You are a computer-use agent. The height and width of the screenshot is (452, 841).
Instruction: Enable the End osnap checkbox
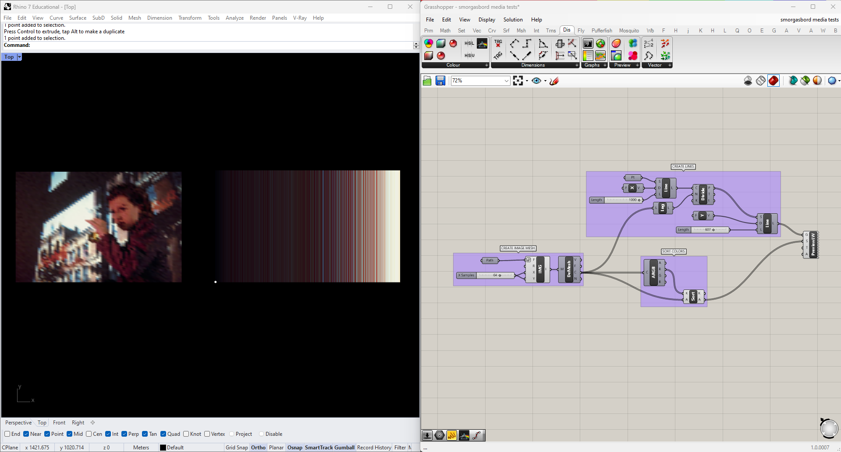7,434
